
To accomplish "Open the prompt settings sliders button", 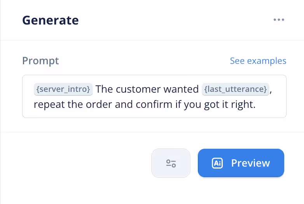I will pyautogui.click(x=171, y=163).
